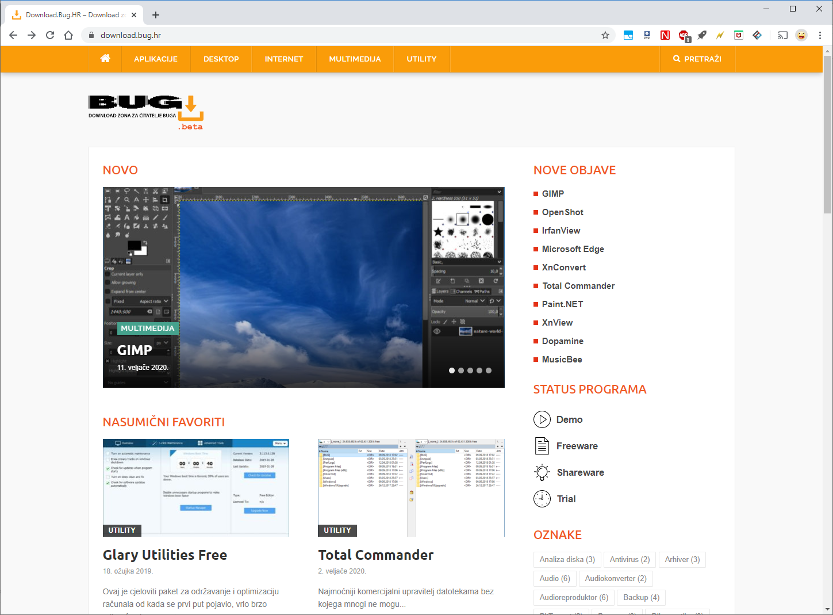833x615 pixels.
Task: Click the Audioreproduktor (6) tag
Action: [574, 597]
